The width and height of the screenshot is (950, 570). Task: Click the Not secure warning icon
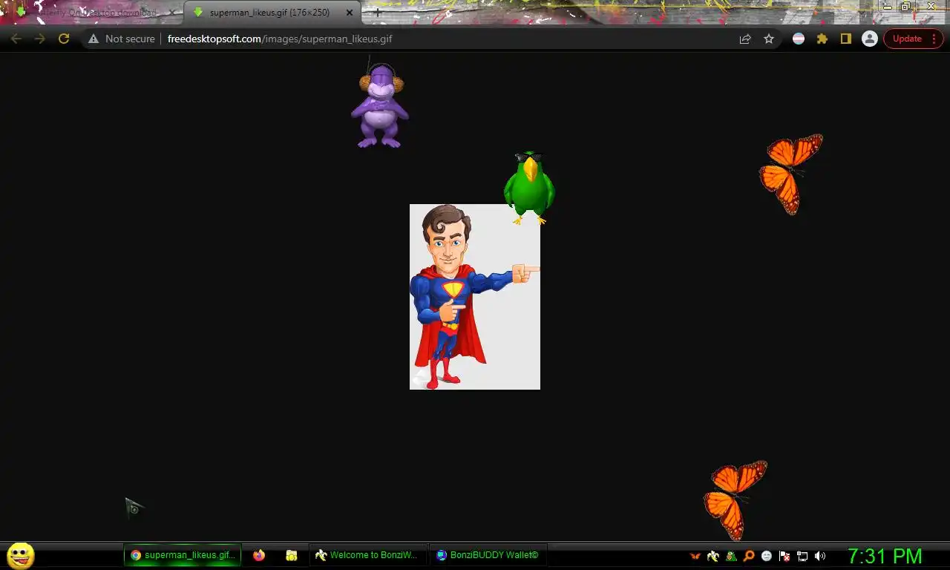click(94, 39)
